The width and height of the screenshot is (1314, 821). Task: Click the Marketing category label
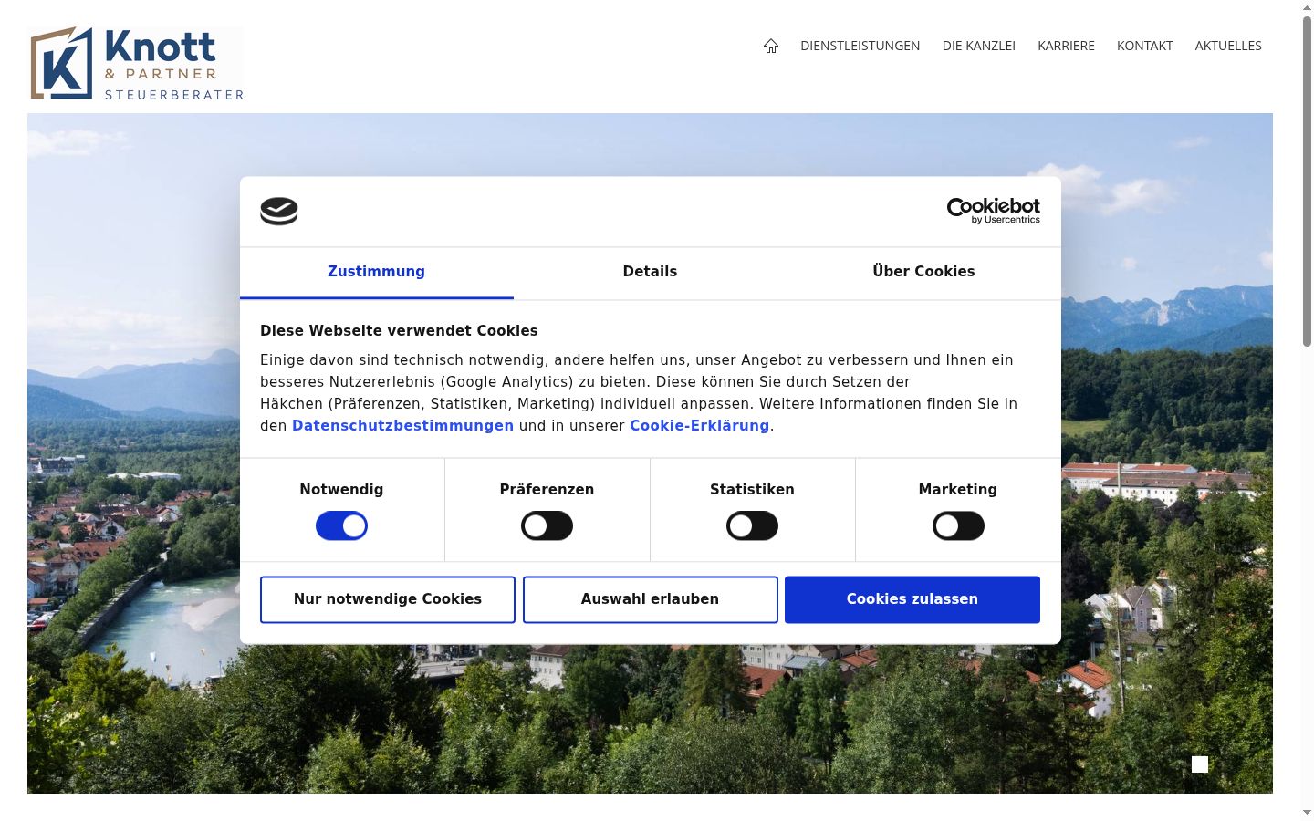click(958, 490)
